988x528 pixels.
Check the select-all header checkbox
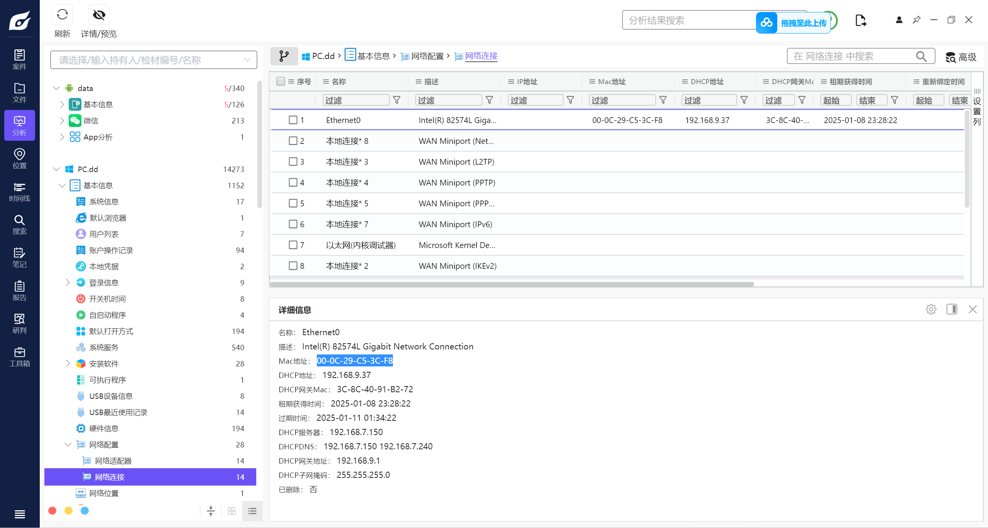pyautogui.click(x=281, y=81)
